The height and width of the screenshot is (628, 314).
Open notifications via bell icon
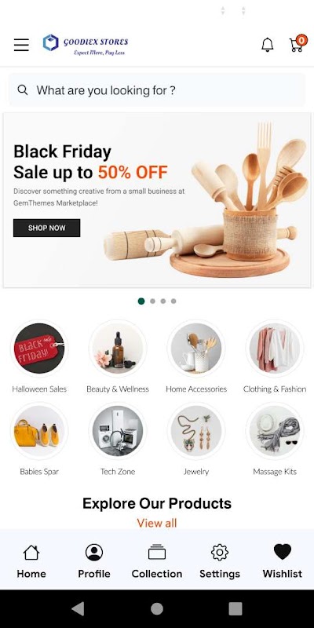pyautogui.click(x=268, y=45)
